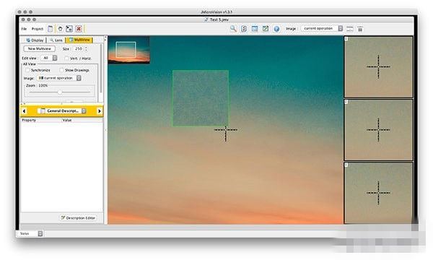Viewport: 433px width, 260px height.
Task: Open toolbar Image current operation dropdown
Action: [x=322, y=28]
